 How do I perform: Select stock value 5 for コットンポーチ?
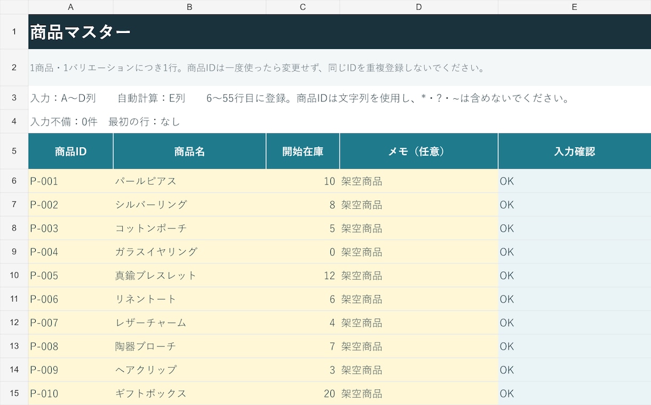point(303,228)
